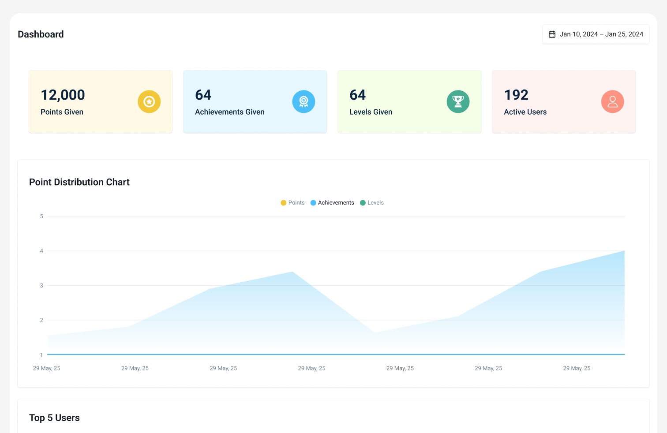
Task: Click the y-axis value 5 label
Action: click(41, 216)
